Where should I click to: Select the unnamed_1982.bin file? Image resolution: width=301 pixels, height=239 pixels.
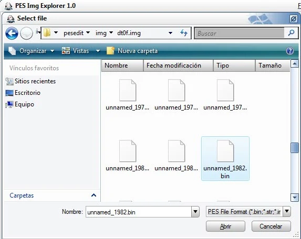[225, 159]
